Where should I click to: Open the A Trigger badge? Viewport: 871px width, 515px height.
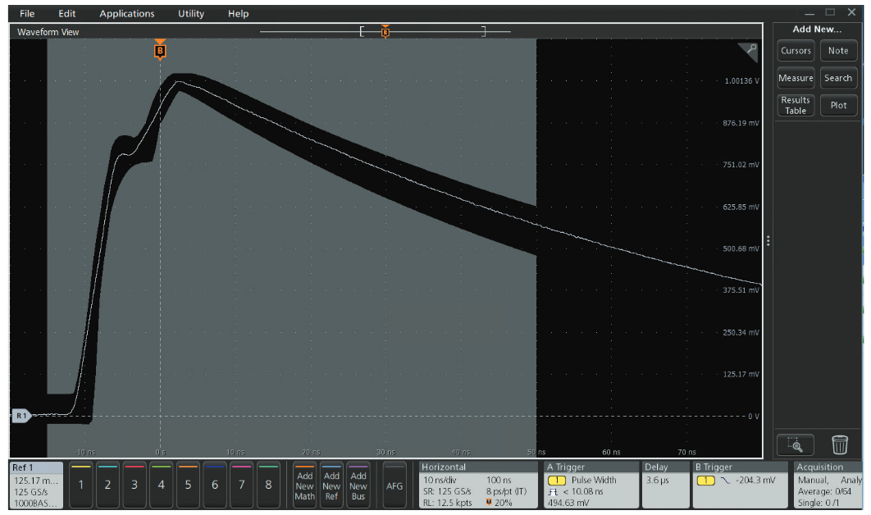click(591, 485)
